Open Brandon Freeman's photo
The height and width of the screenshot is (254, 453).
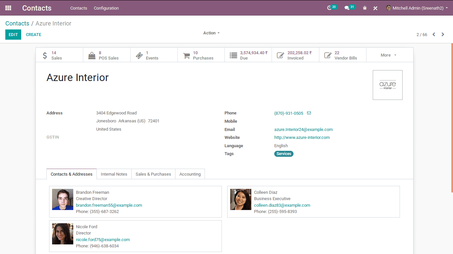[x=63, y=199]
